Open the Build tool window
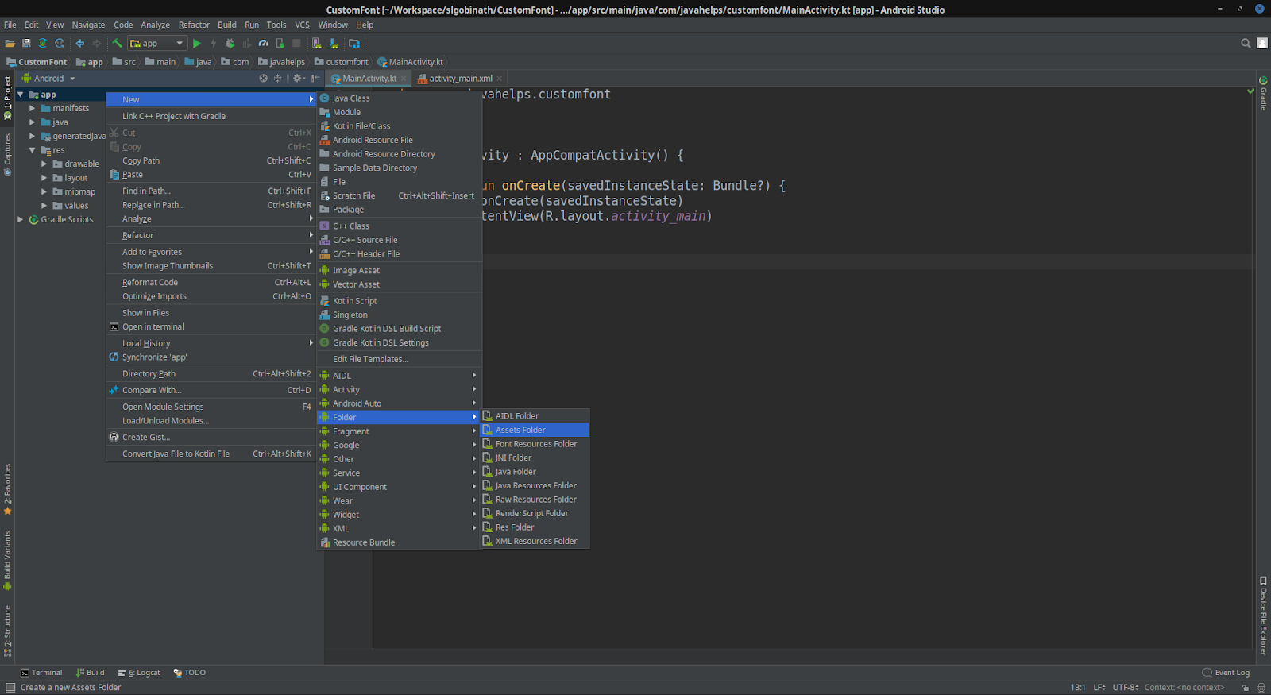Viewport: 1271px width, 695px height. click(91, 673)
